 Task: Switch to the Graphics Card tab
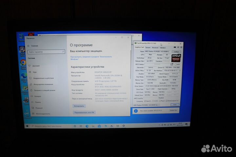tap(139, 47)
